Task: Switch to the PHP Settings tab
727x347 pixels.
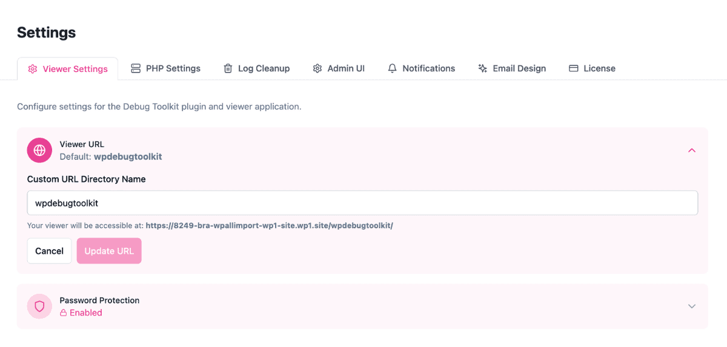Action: (x=165, y=68)
